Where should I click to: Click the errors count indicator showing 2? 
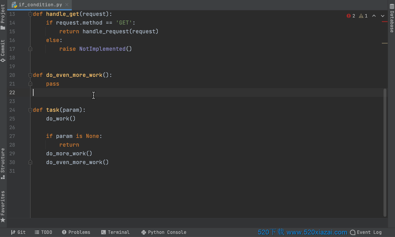click(x=351, y=16)
